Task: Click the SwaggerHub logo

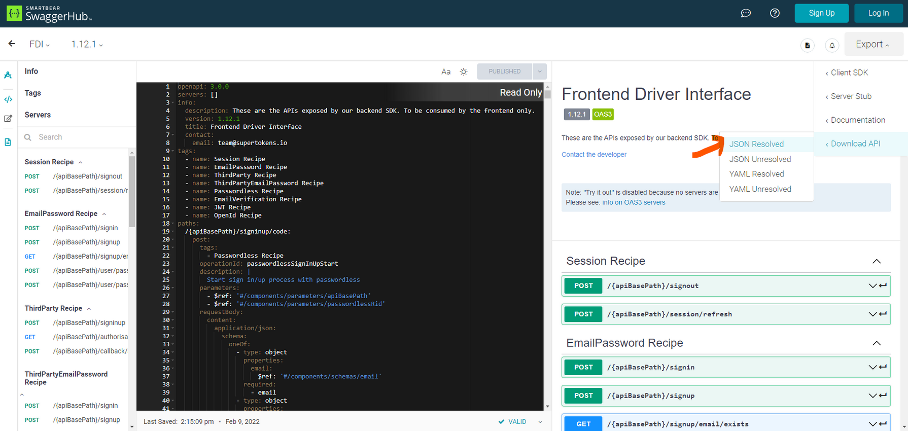Action: (x=49, y=14)
